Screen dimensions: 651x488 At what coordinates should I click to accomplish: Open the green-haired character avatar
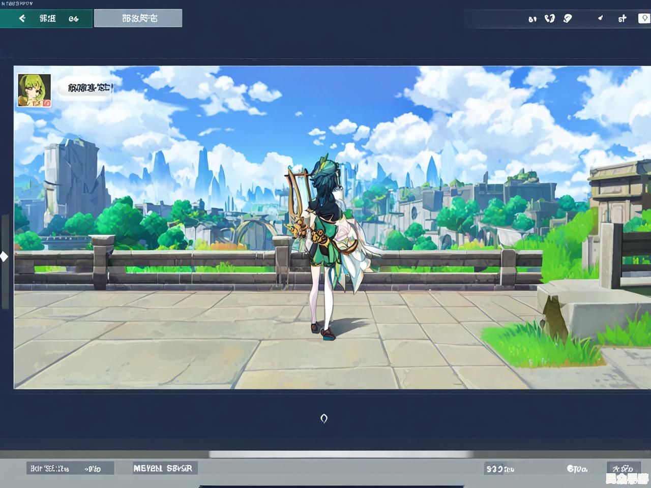tap(34, 90)
